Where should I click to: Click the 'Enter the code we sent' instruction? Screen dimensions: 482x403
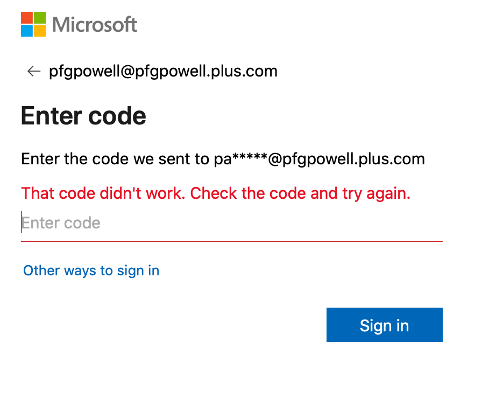[x=114, y=159]
